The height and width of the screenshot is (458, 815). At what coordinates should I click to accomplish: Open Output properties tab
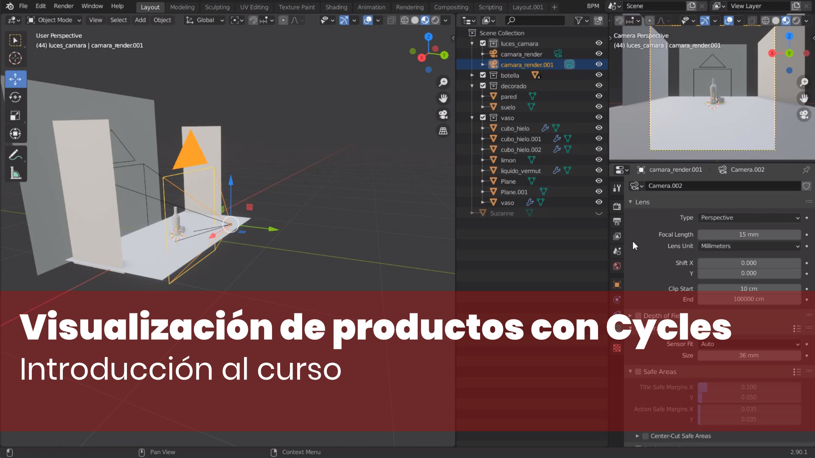coord(617,221)
